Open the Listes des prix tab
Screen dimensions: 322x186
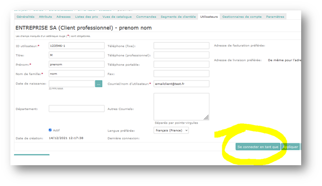point(86,17)
